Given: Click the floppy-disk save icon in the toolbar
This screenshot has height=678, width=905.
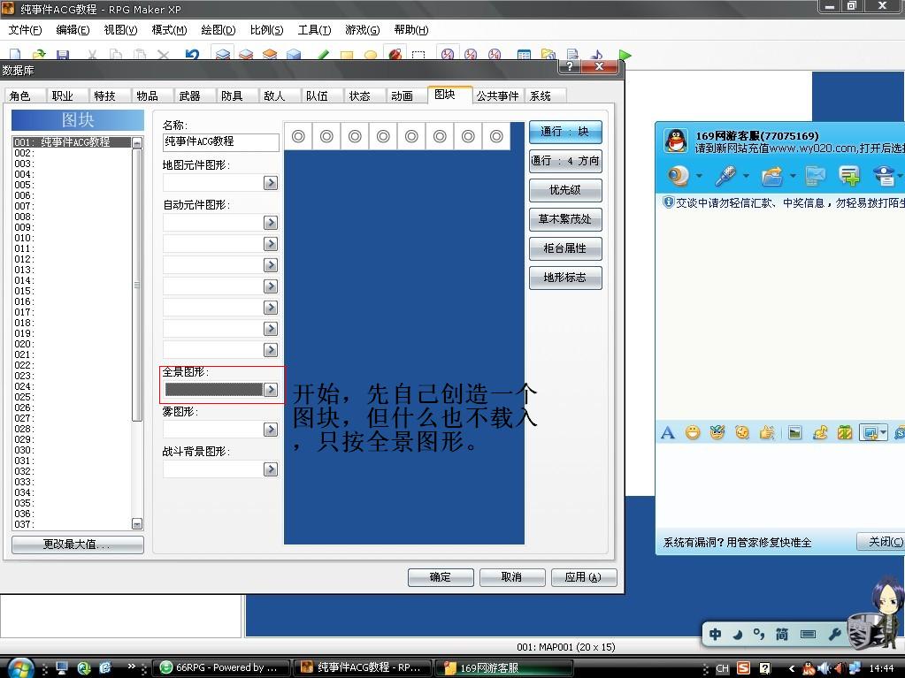Looking at the screenshot, I should click(63, 55).
